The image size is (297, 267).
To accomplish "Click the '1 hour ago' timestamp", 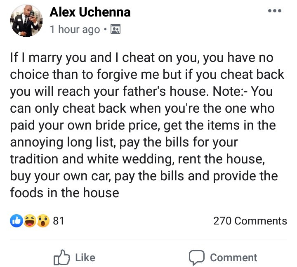I will pyautogui.click(x=75, y=29).
